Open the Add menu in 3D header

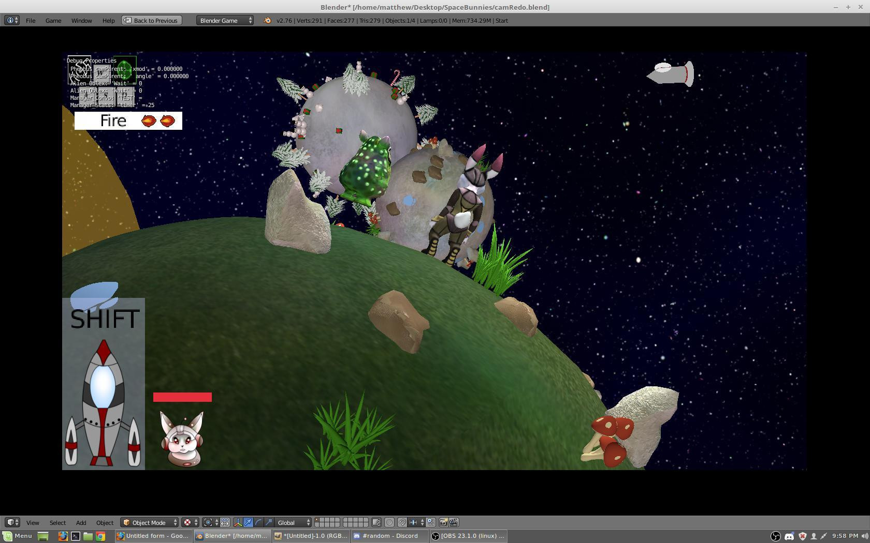[x=81, y=522]
